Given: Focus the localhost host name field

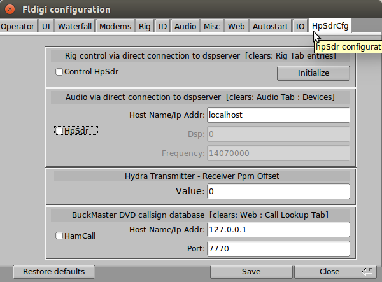Looking at the screenshot, I should pos(278,115).
